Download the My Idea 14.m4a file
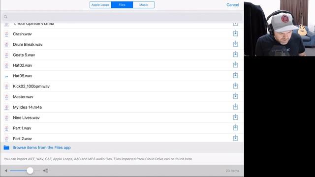 point(235,107)
